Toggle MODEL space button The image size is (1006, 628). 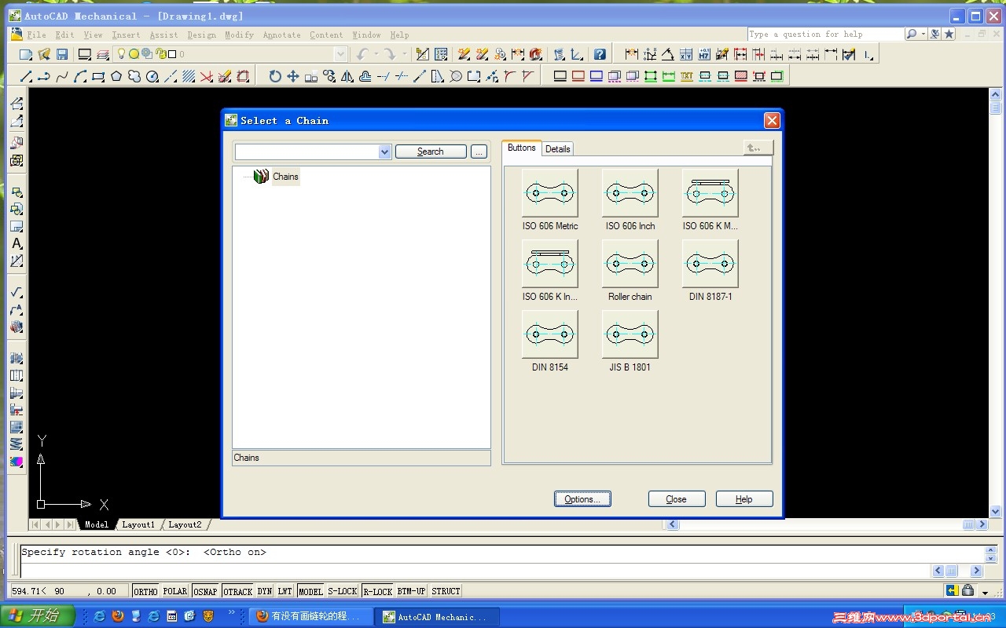coord(310,591)
